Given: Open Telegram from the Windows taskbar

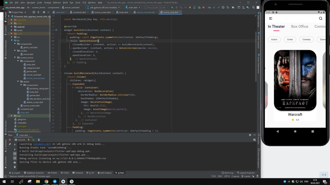Looking at the screenshot, I should (55, 181).
